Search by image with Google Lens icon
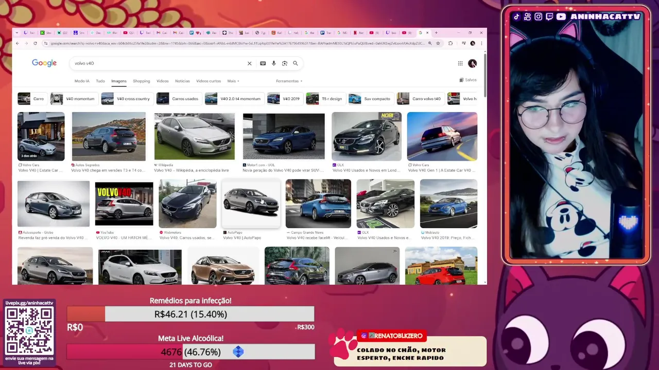The width and height of the screenshot is (659, 370). (x=284, y=63)
